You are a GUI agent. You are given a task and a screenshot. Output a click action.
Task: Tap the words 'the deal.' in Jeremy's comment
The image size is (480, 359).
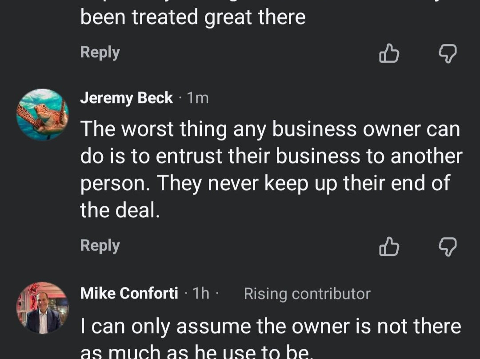point(120,210)
